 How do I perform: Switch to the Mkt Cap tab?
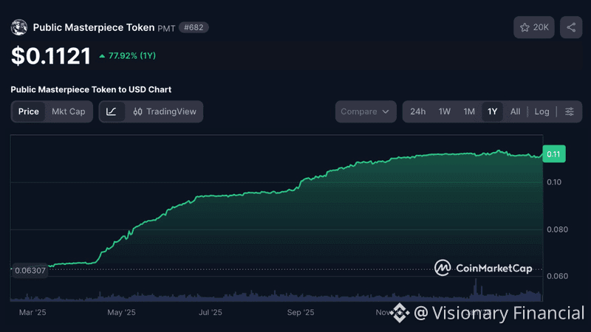point(68,111)
